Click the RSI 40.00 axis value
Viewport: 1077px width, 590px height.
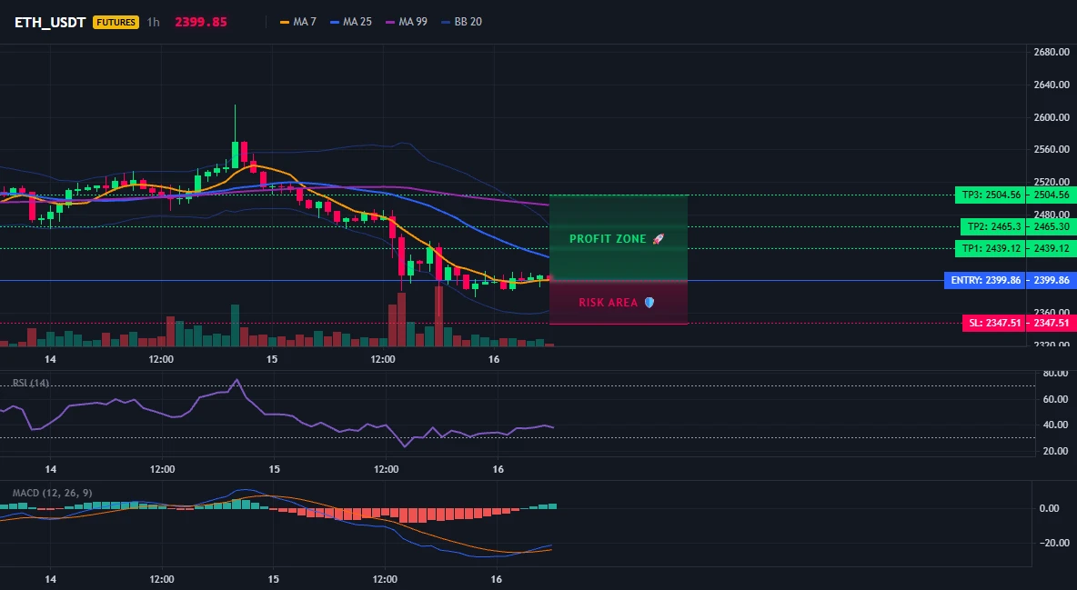point(1055,425)
